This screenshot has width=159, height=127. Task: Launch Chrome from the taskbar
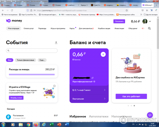point(29,125)
